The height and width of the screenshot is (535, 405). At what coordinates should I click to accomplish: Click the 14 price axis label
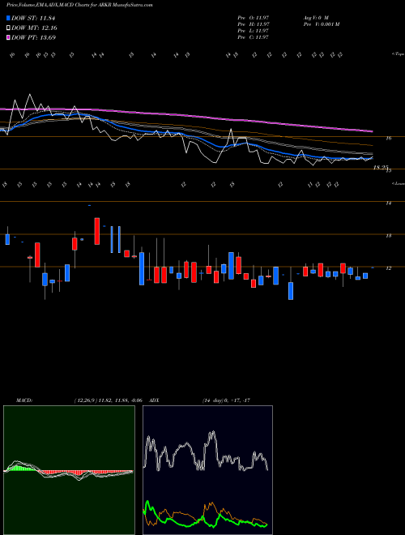388,203
